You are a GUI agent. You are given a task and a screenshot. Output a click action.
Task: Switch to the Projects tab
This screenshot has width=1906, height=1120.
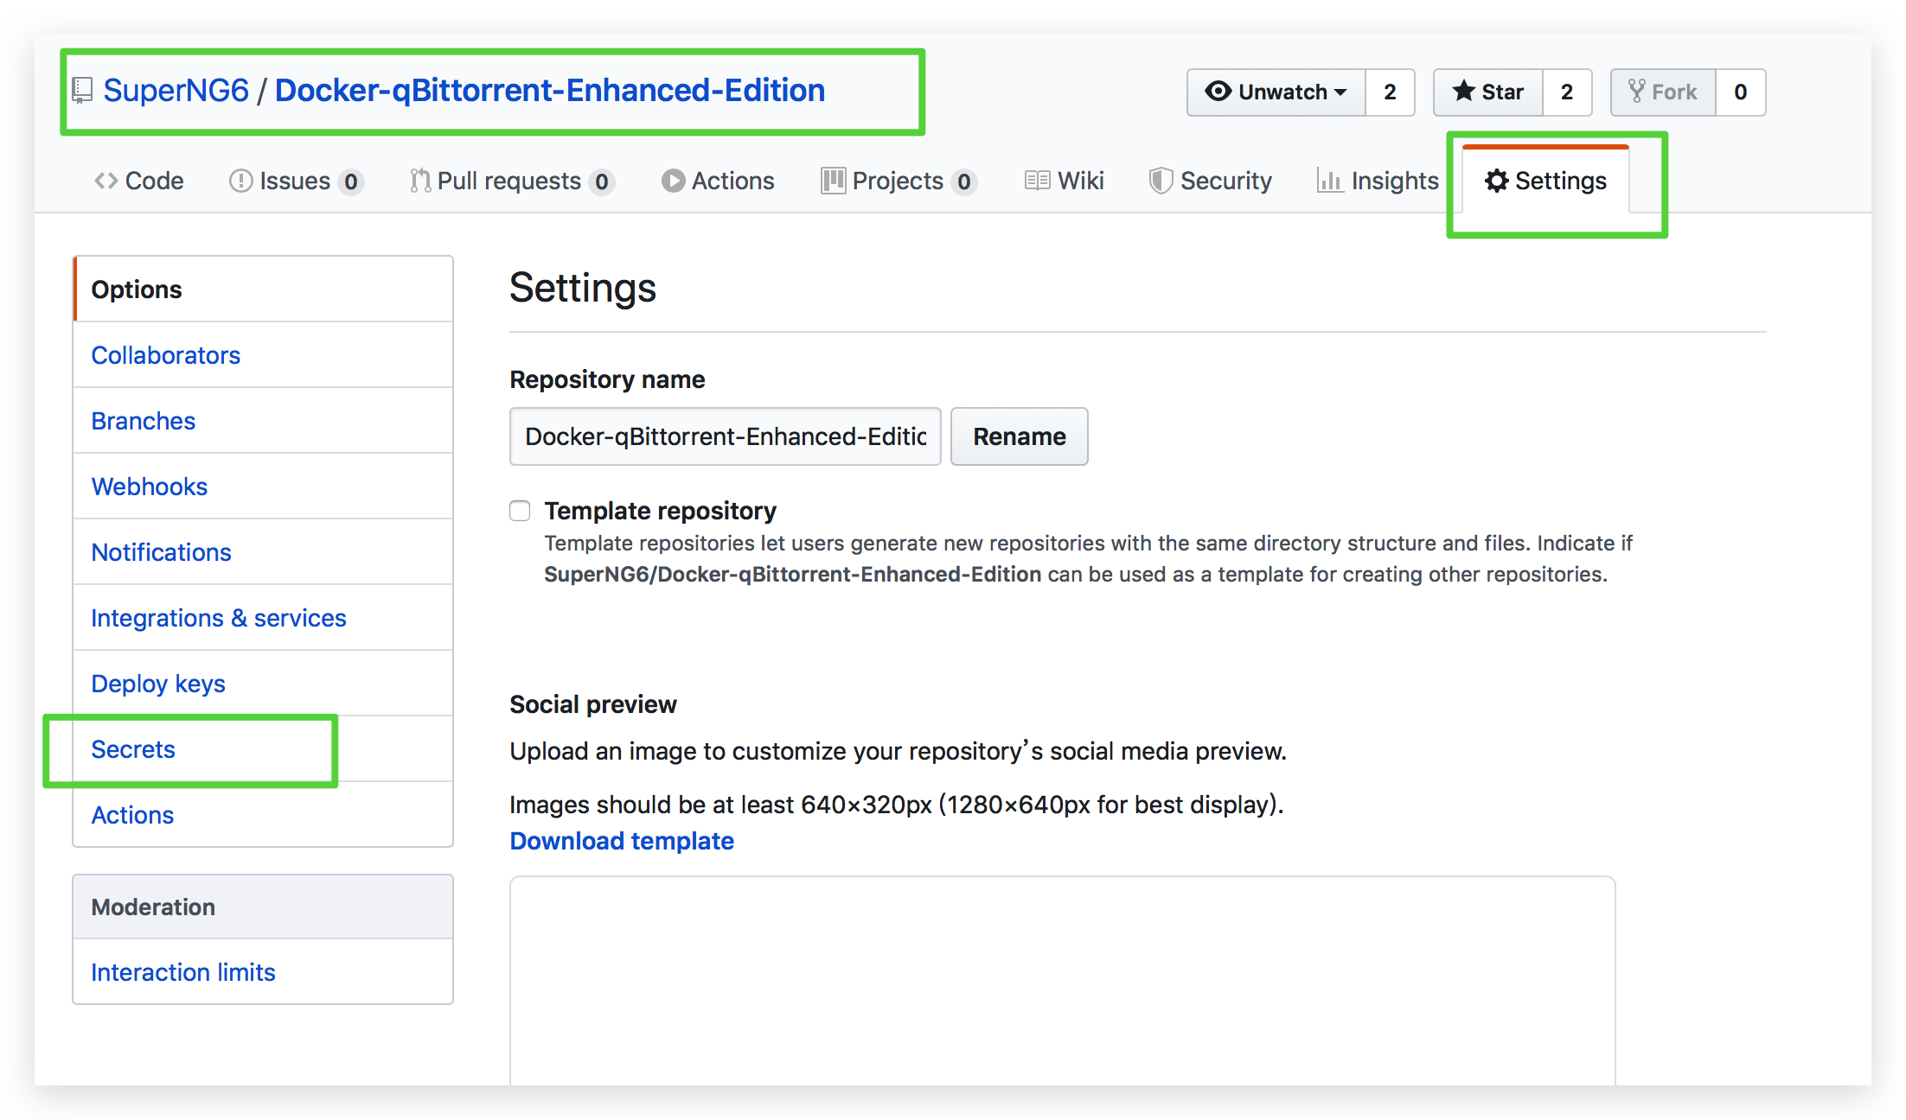tap(899, 181)
